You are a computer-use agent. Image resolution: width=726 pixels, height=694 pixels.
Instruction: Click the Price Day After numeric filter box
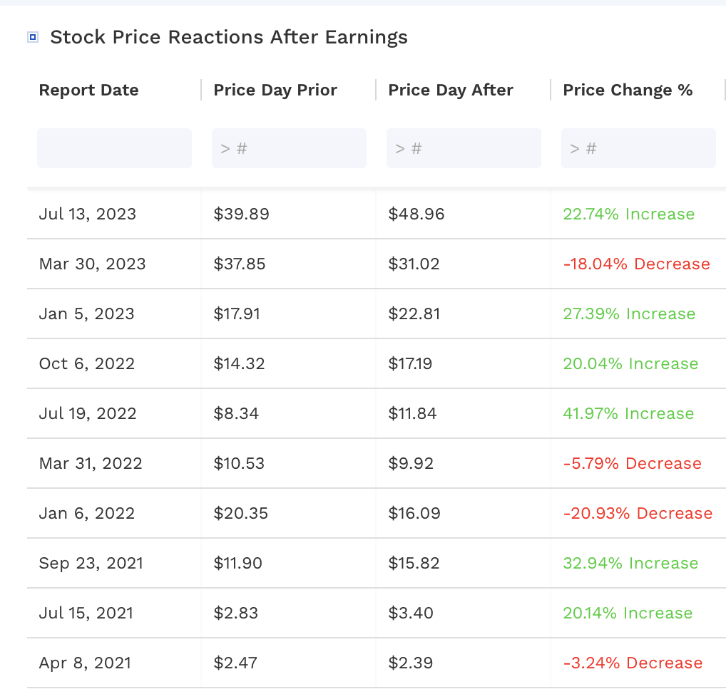[x=464, y=147]
